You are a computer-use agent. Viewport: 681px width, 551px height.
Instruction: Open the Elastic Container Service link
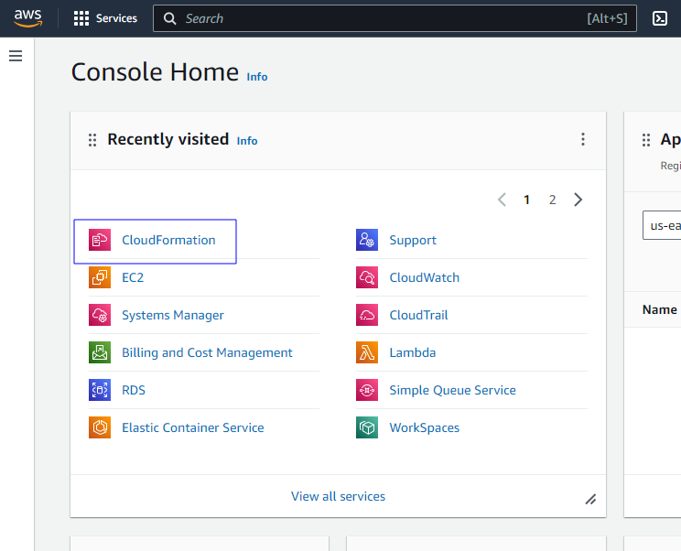[x=193, y=427]
